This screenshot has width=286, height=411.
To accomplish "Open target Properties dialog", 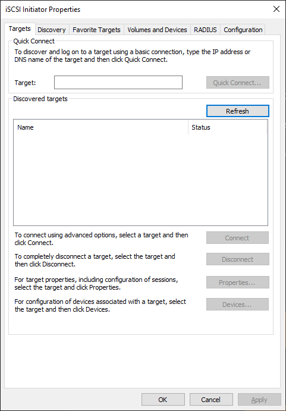I will (x=237, y=283).
